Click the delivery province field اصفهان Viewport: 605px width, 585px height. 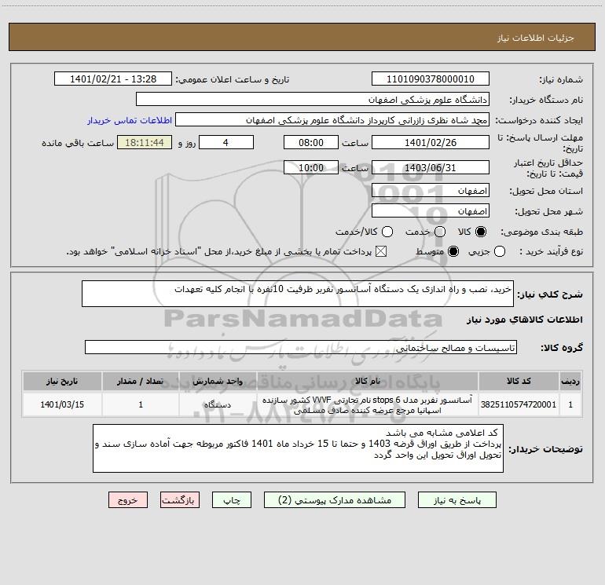pyautogui.click(x=431, y=190)
